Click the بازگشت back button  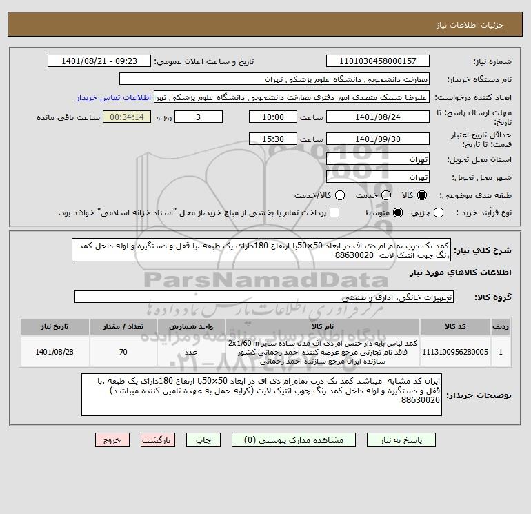coord(158,440)
